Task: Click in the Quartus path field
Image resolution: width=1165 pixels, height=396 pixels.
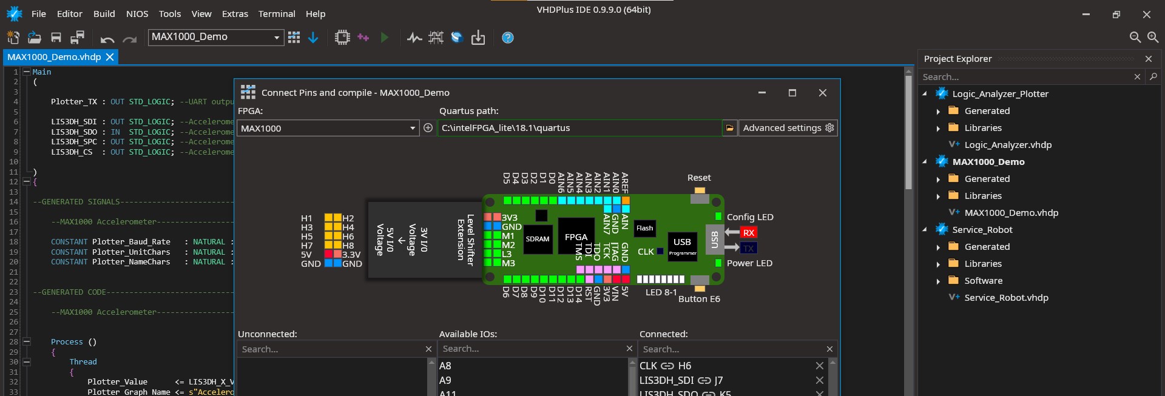Action: [579, 128]
